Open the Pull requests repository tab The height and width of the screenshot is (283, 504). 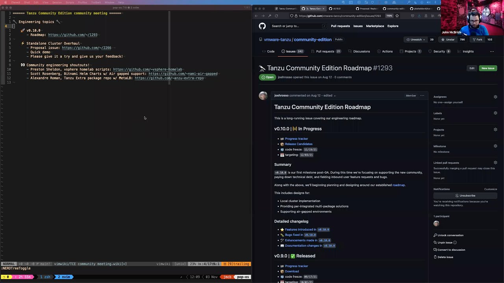tap(326, 51)
